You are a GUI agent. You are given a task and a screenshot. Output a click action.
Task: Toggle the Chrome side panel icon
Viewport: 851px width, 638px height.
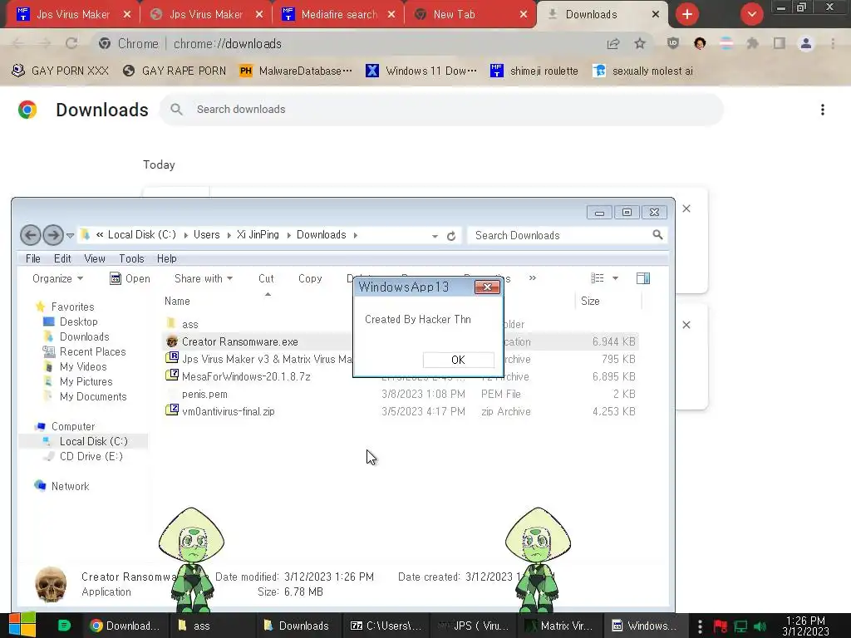[x=780, y=43]
